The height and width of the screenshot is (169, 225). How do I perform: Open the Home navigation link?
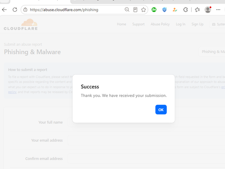[121, 24]
